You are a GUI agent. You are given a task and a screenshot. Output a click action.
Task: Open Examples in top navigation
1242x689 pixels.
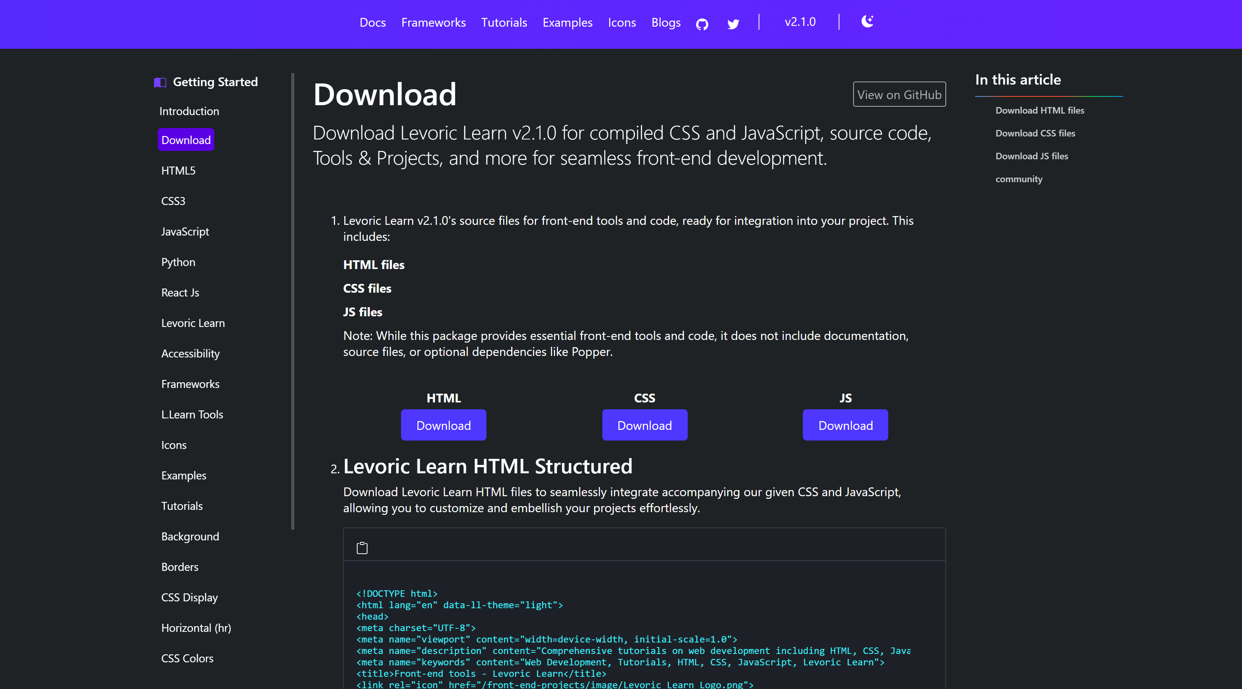pos(568,22)
